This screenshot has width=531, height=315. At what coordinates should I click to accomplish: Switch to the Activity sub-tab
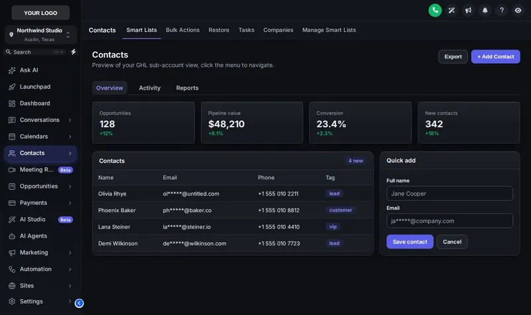pos(150,88)
